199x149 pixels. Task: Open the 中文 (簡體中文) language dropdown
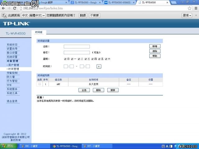point(33,16)
